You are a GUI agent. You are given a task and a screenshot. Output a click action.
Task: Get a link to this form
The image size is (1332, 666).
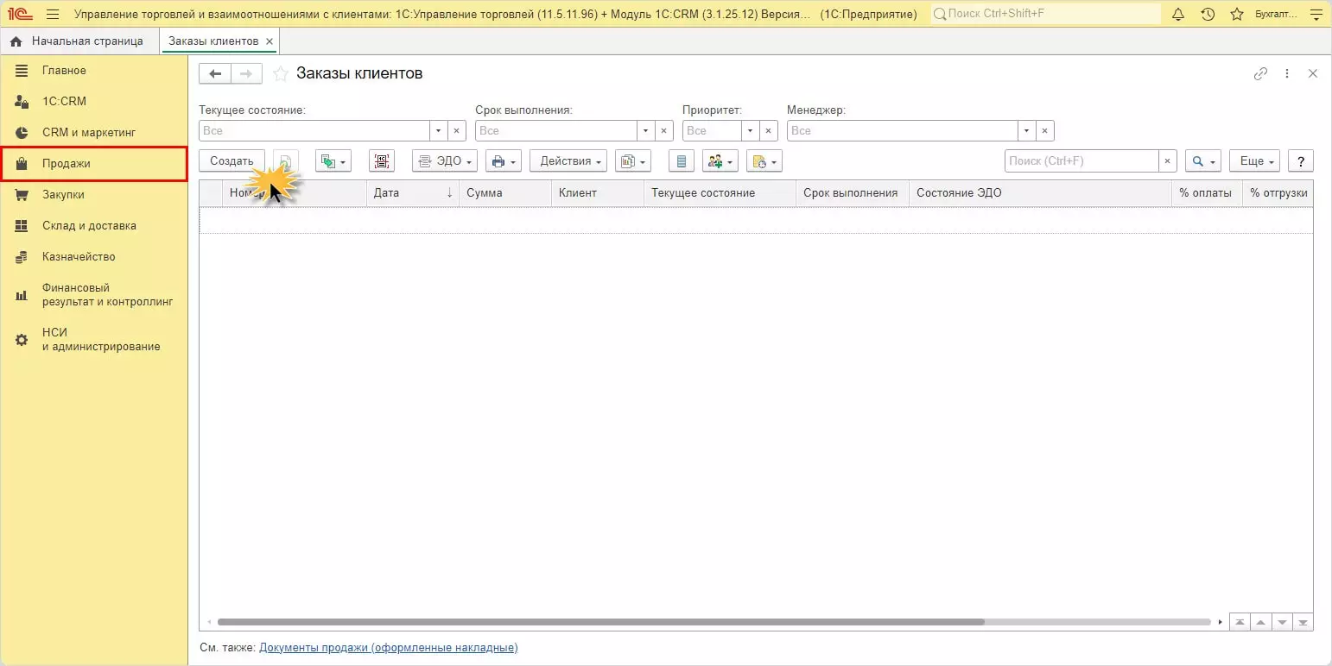[1260, 73]
